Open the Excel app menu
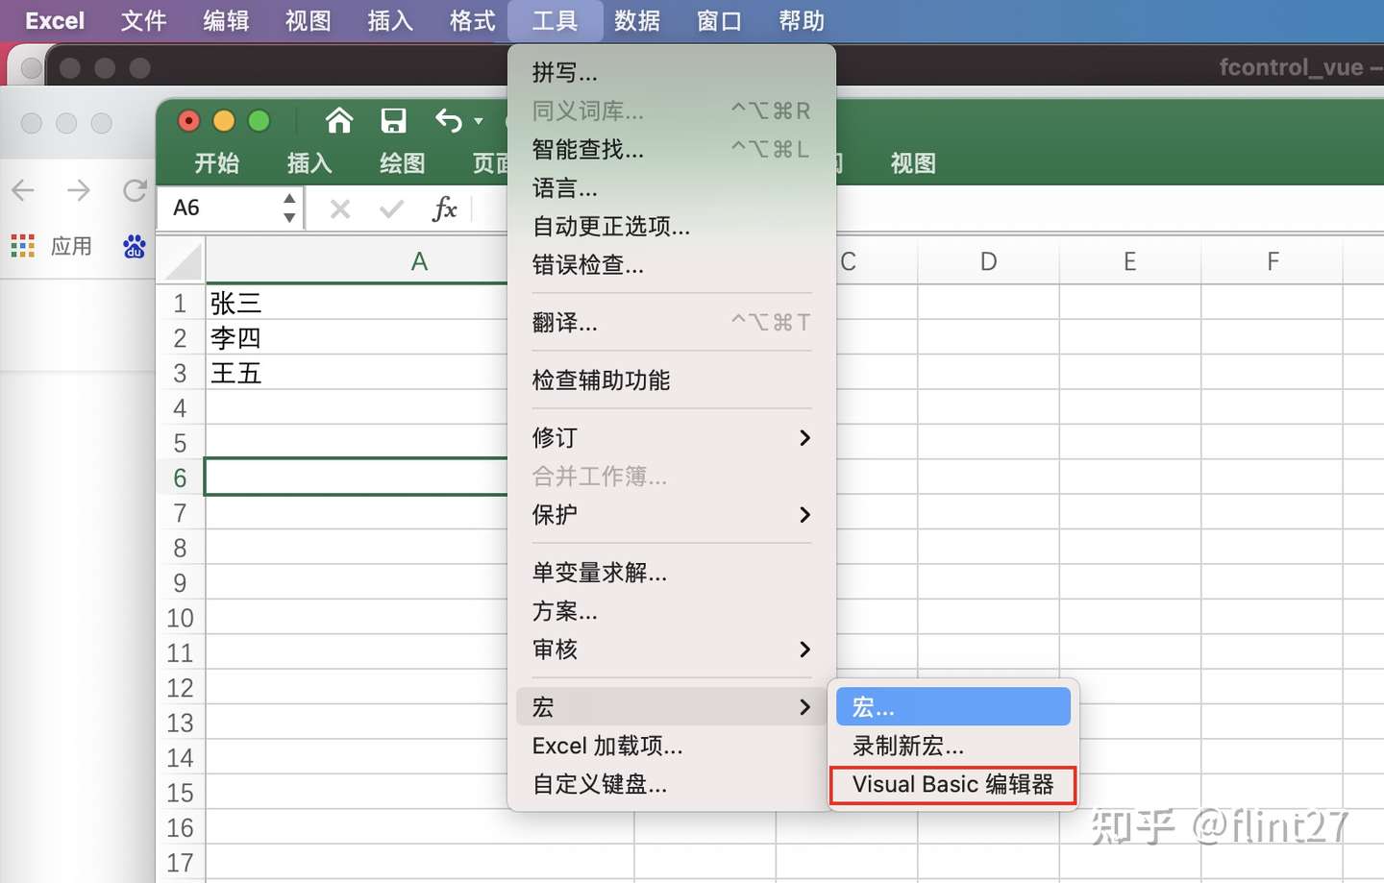Viewport: 1384px width, 883px height. (55, 21)
